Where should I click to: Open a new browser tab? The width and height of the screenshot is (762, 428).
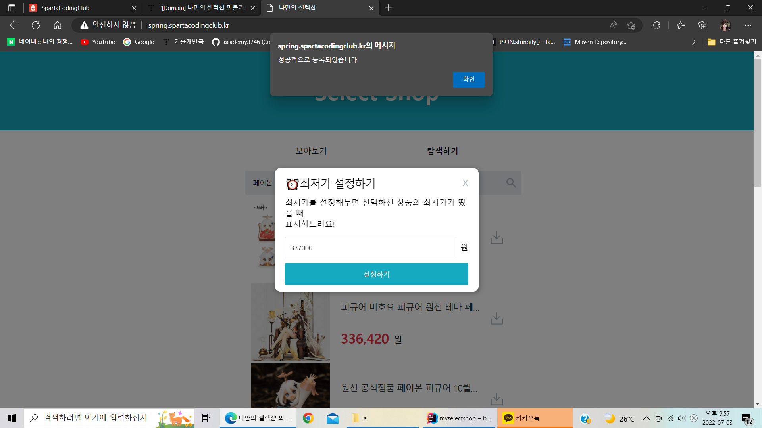coord(388,8)
